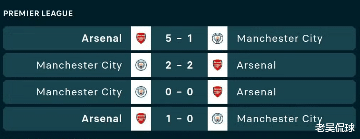Open the 5 - 1 match score
Image resolution: width=360 pixels, height=139 pixels.
(x=179, y=38)
